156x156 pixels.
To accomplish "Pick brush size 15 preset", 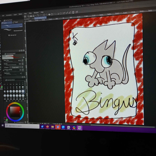I will (x=23, y=88).
